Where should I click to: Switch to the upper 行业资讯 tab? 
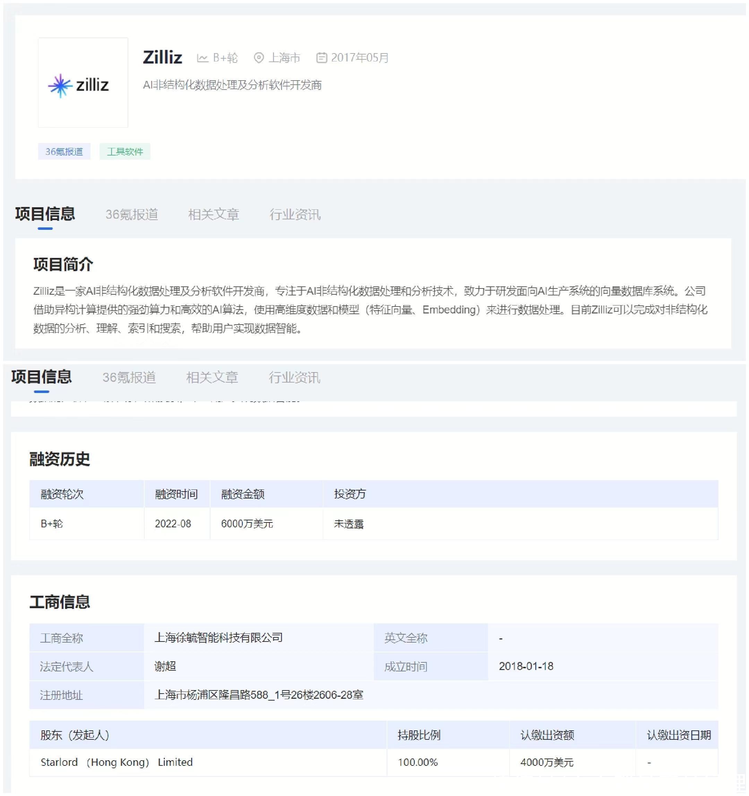[x=295, y=215]
